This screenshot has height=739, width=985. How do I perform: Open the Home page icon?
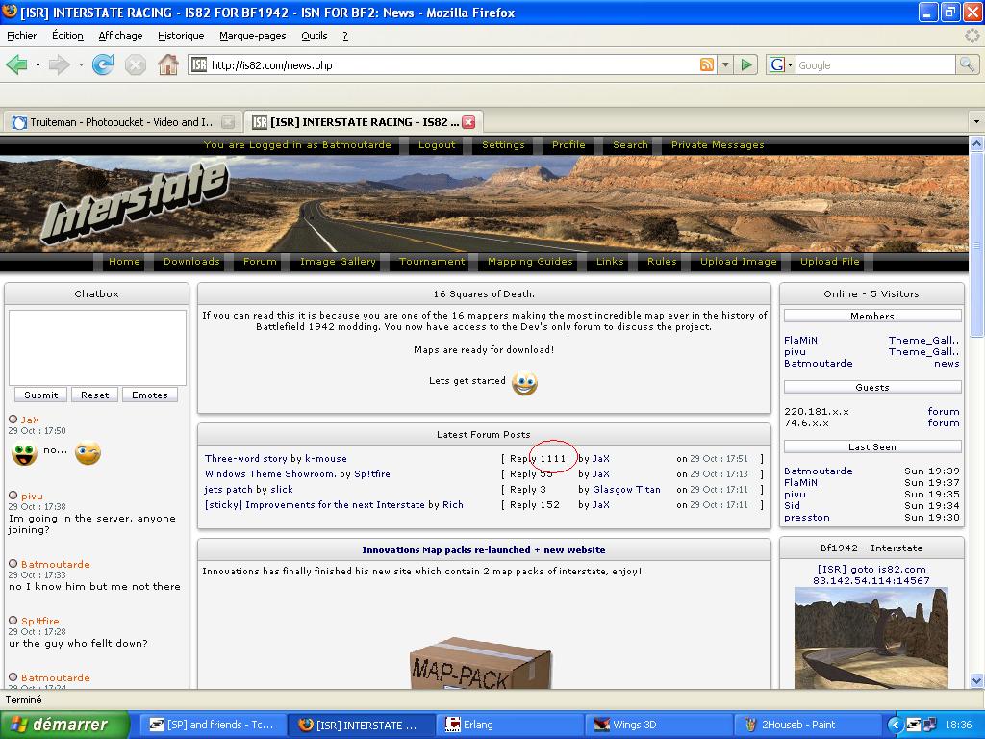pyautogui.click(x=167, y=64)
